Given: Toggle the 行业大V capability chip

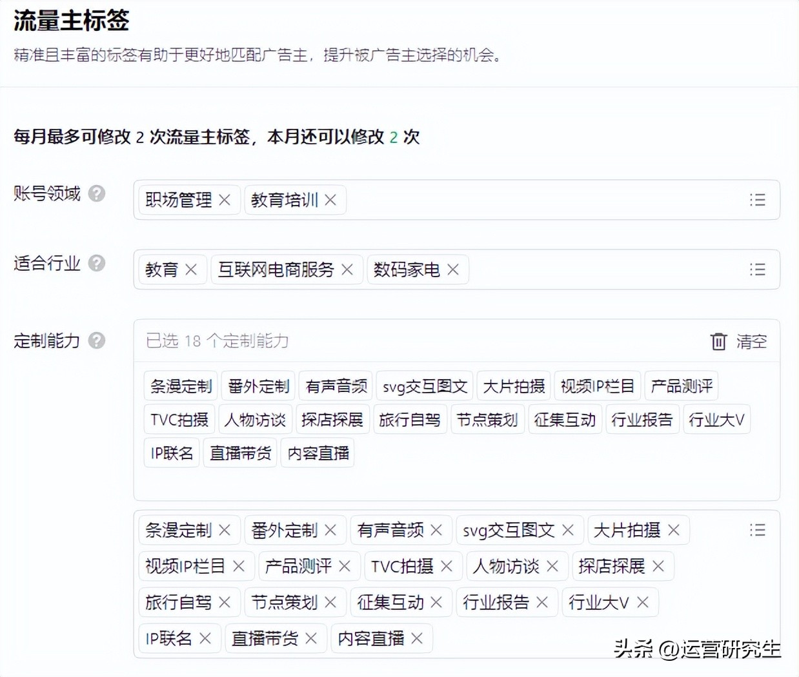Looking at the screenshot, I should pyautogui.click(x=716, y=419).
